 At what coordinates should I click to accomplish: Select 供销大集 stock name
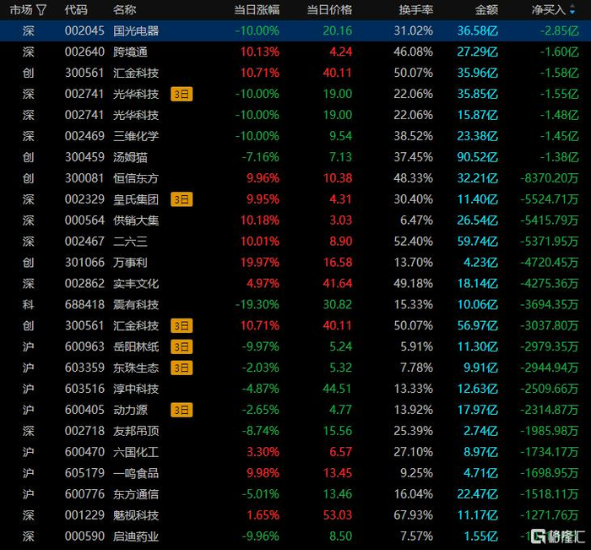click(136, 221)
